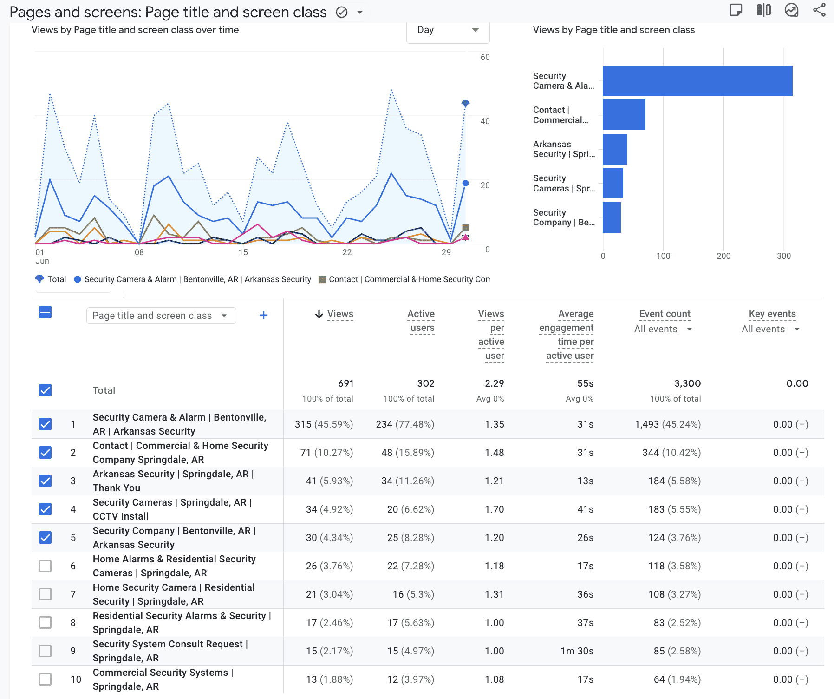
Task: Click the 302 total active users value
Action: click(x=426, y=383)
